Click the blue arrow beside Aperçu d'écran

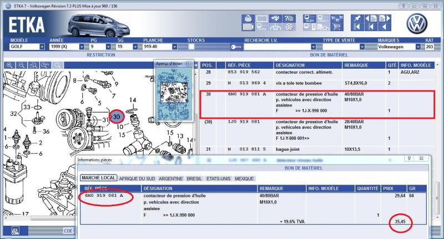(x=196, y=65)
